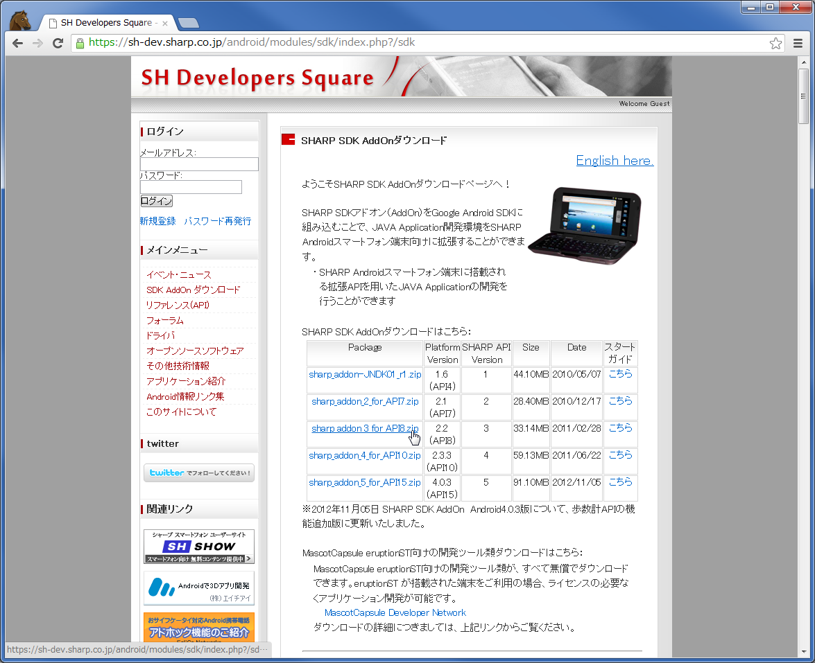
Task: Minimize the Chrome window
Action: tap(751, 7)
